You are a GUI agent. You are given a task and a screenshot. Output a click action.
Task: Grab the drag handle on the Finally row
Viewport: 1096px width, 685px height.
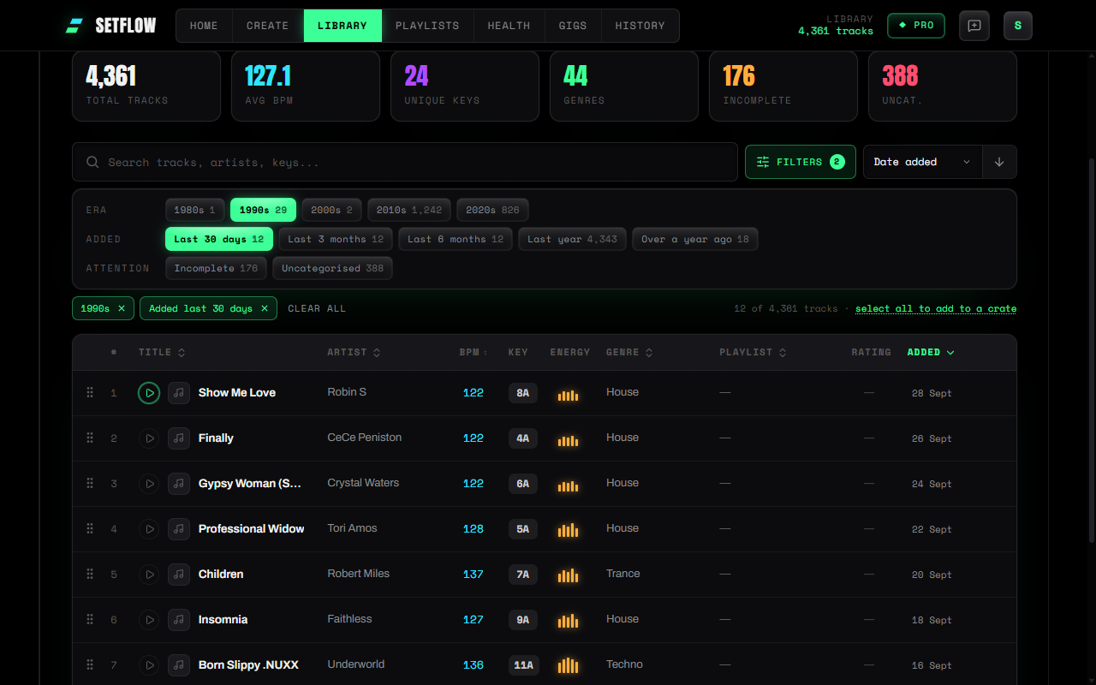point(90,438)
